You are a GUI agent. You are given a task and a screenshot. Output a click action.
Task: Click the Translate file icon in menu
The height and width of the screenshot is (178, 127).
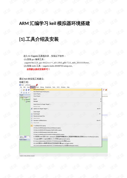[32, 121]
